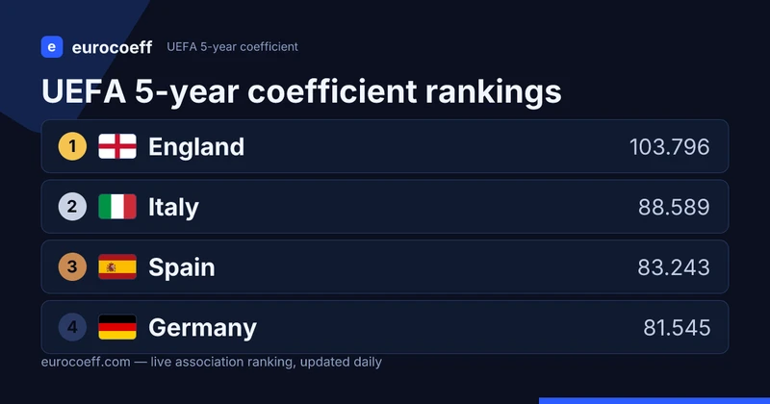Click the Italy flag icon
This screenshot has width=770, height=404.
[117, 207]
